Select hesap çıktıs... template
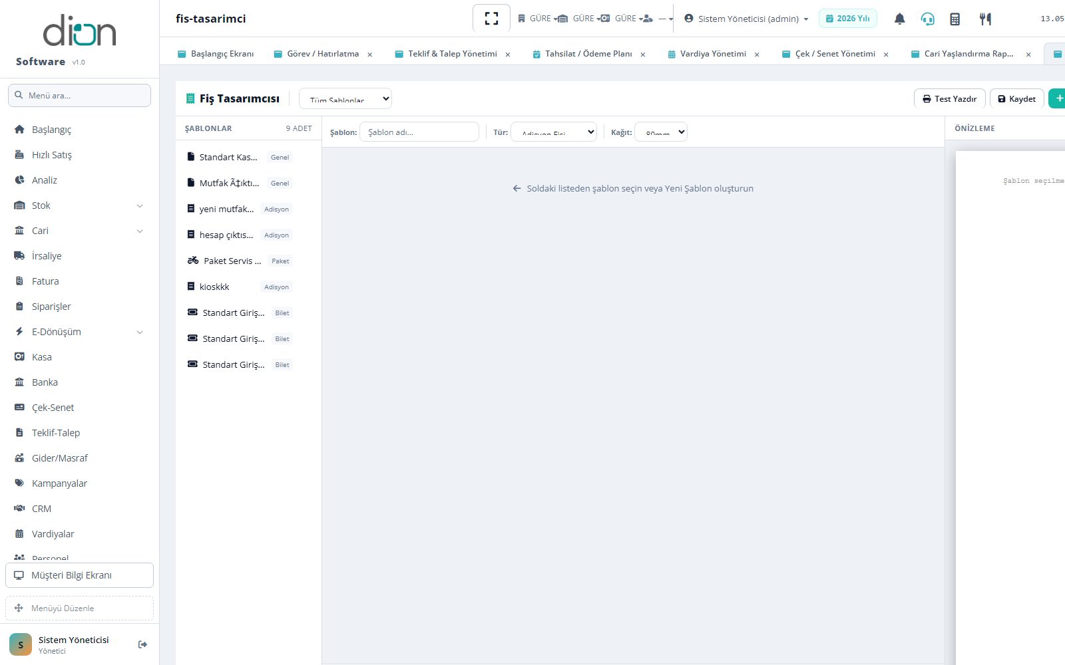 [248, 235]
